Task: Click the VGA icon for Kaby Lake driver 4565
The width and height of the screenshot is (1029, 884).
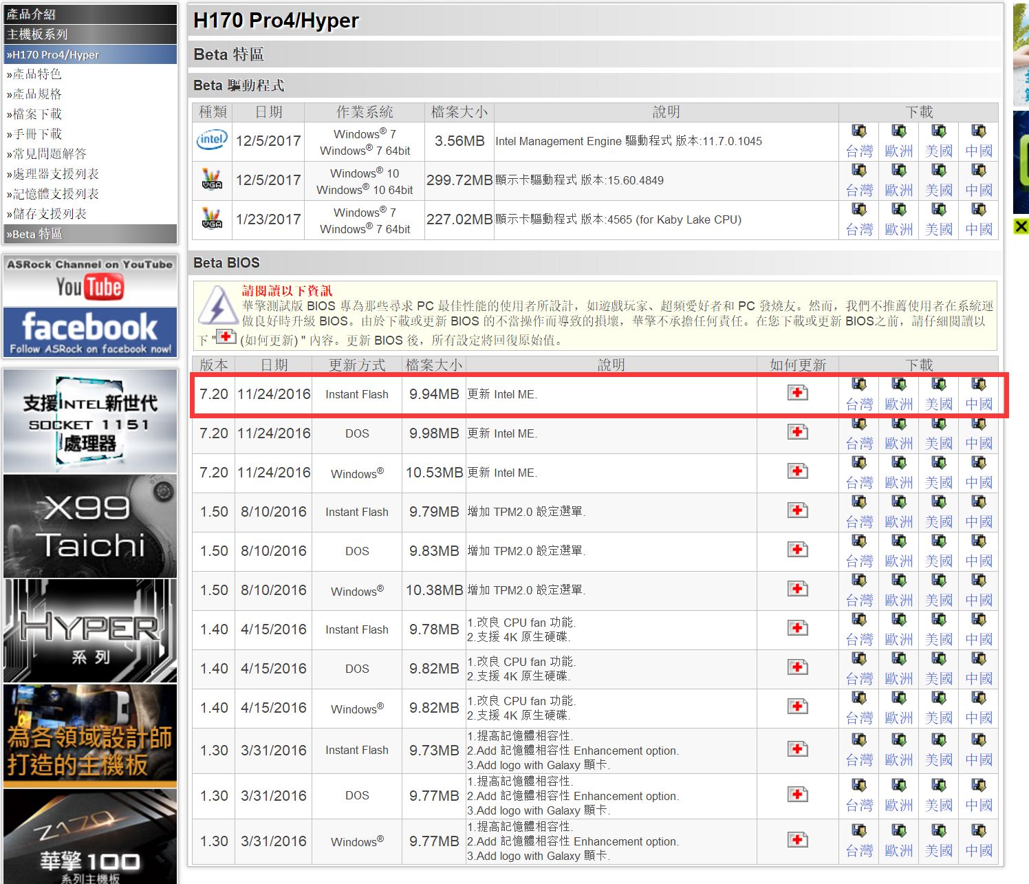Action: coord(212,219)
